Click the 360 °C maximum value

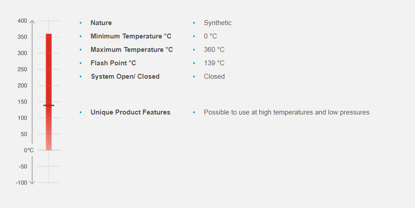(x=214, y=50)
